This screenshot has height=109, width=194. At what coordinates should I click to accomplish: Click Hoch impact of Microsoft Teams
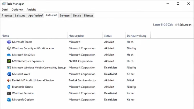click(x=130, y=42)
